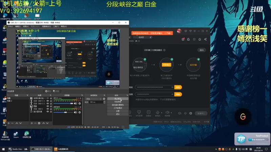Adjust the 桌面音频 volume slider
The image size is (271, 152).
(x=63, y=112)
